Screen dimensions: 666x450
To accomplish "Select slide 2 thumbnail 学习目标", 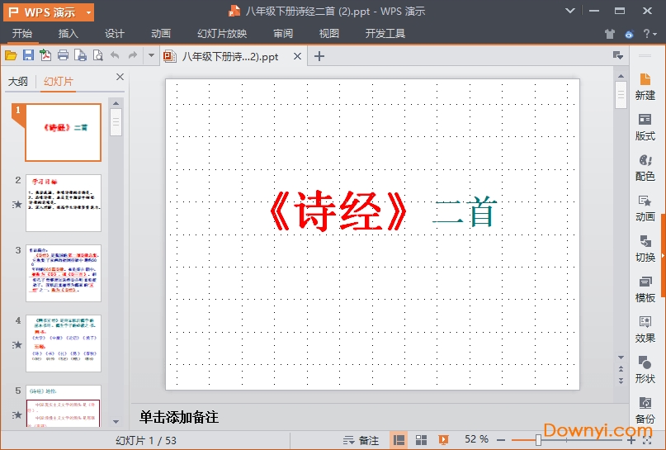I will (x=64, y=202).
